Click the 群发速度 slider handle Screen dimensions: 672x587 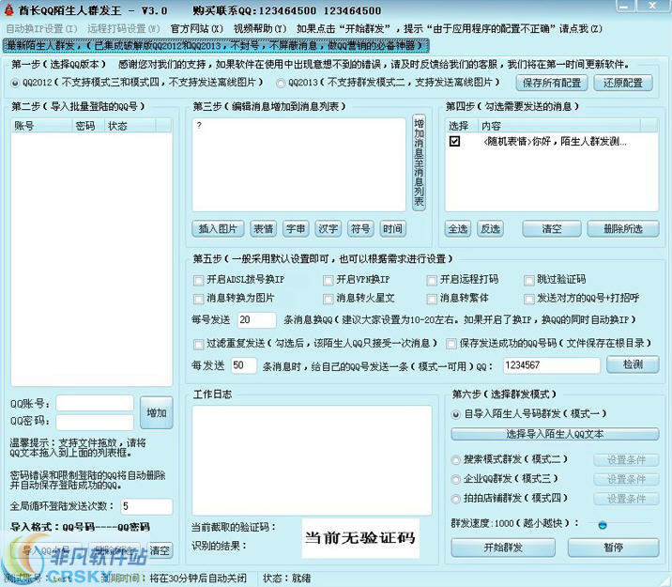[x=603, y=524]
